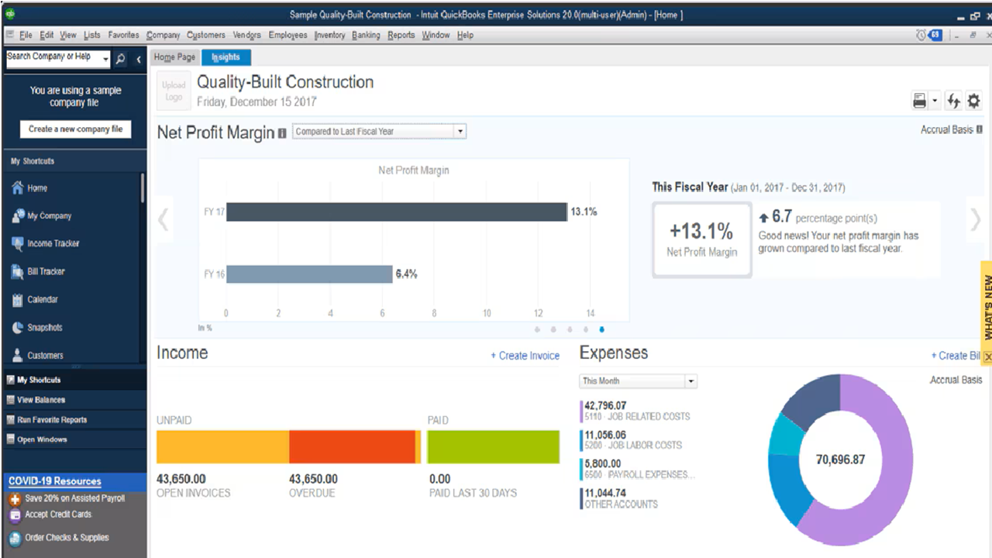Click the green Paid income bar
The image size is (992, 558).
pos(493,447)
